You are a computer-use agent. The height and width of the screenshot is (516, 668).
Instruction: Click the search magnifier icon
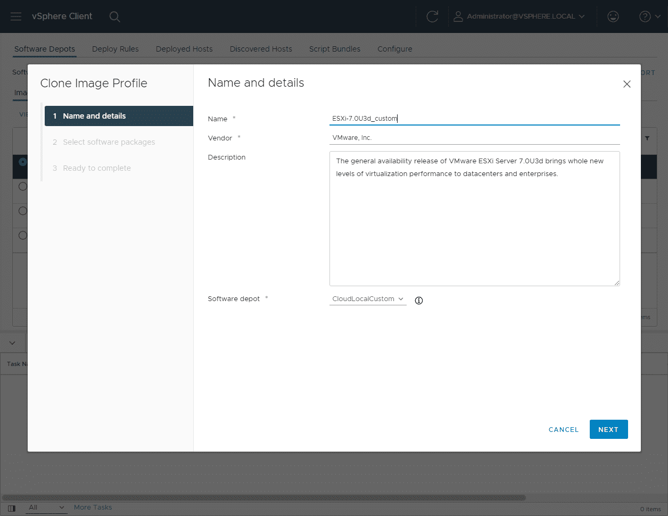(114, 16)
